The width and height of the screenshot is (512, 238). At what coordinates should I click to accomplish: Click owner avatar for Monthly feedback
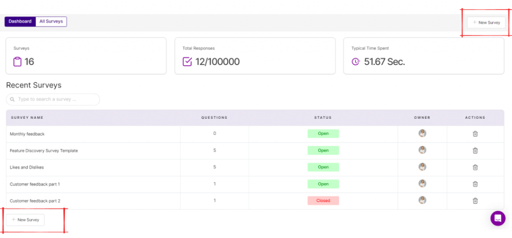pyautogui.click(x=422, y=133)
